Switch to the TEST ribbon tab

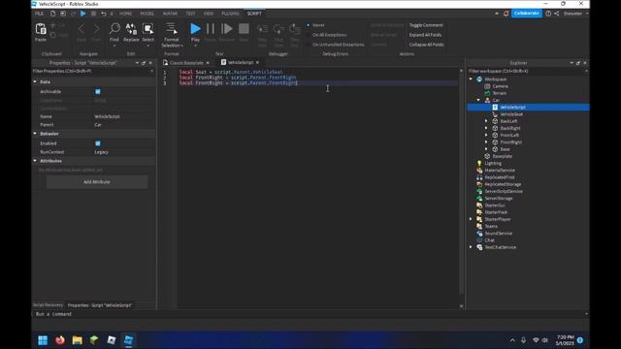click(190, 14)
